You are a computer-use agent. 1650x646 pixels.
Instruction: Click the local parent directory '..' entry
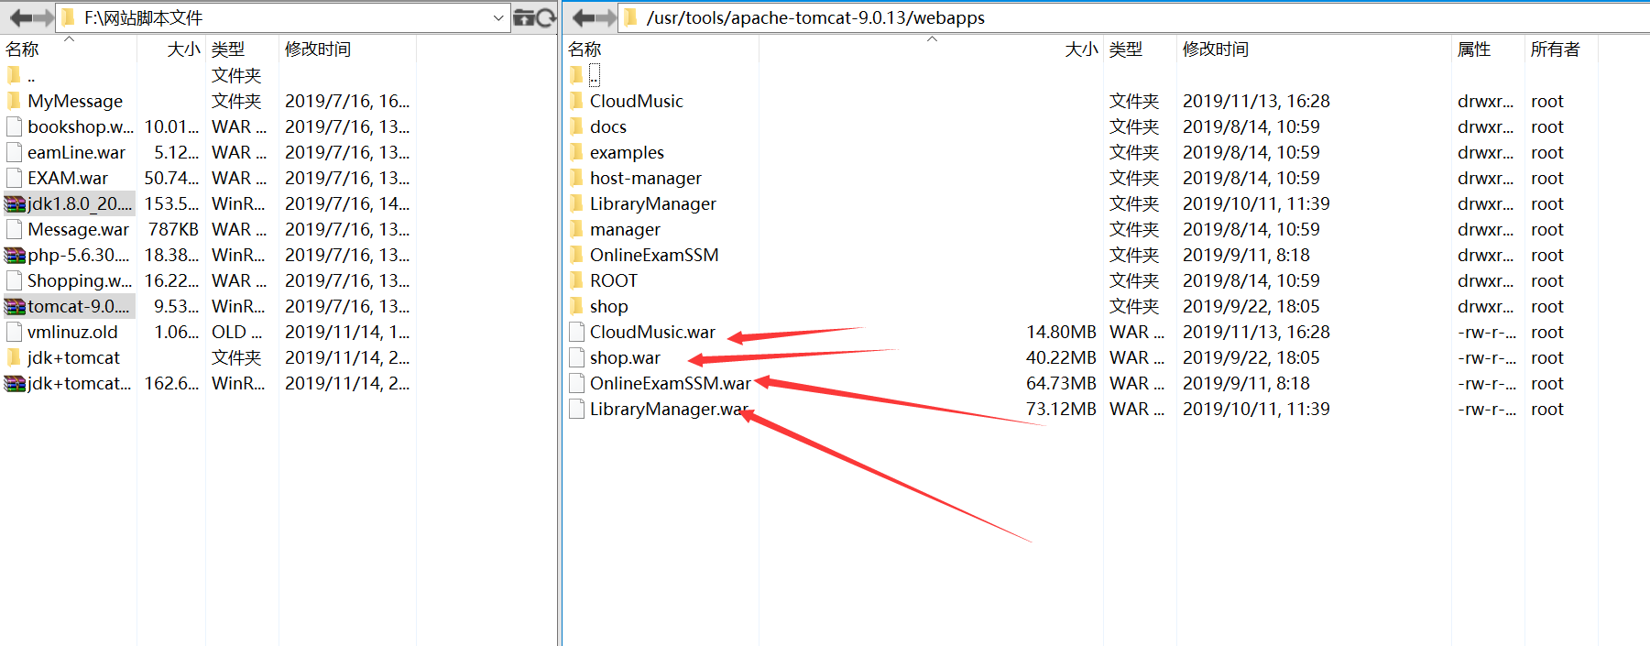pos(31,77)
